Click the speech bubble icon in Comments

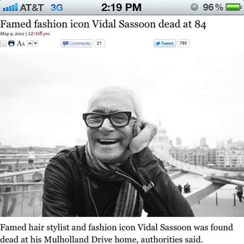tap(66, 43)
